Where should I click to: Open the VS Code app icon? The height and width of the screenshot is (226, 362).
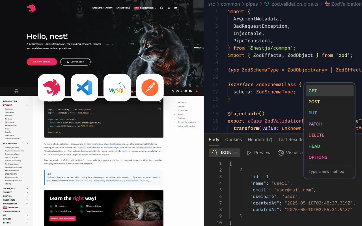tap(84, 88)
